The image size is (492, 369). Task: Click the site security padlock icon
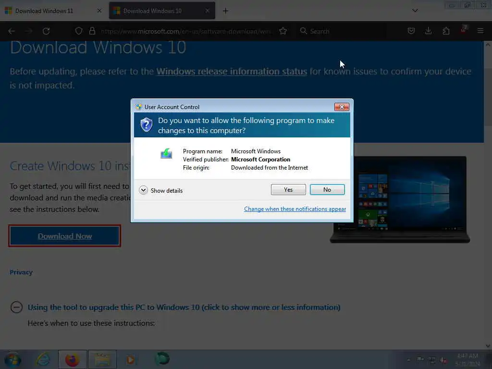pos(92,31)
